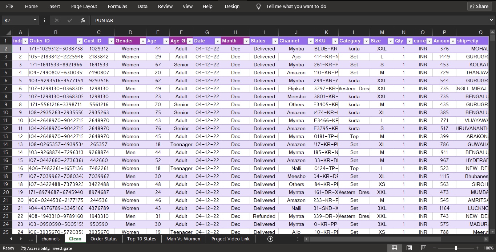496x252 pixels.
Task: Click the zoom slider handle
Action: (x=456, y=248)
